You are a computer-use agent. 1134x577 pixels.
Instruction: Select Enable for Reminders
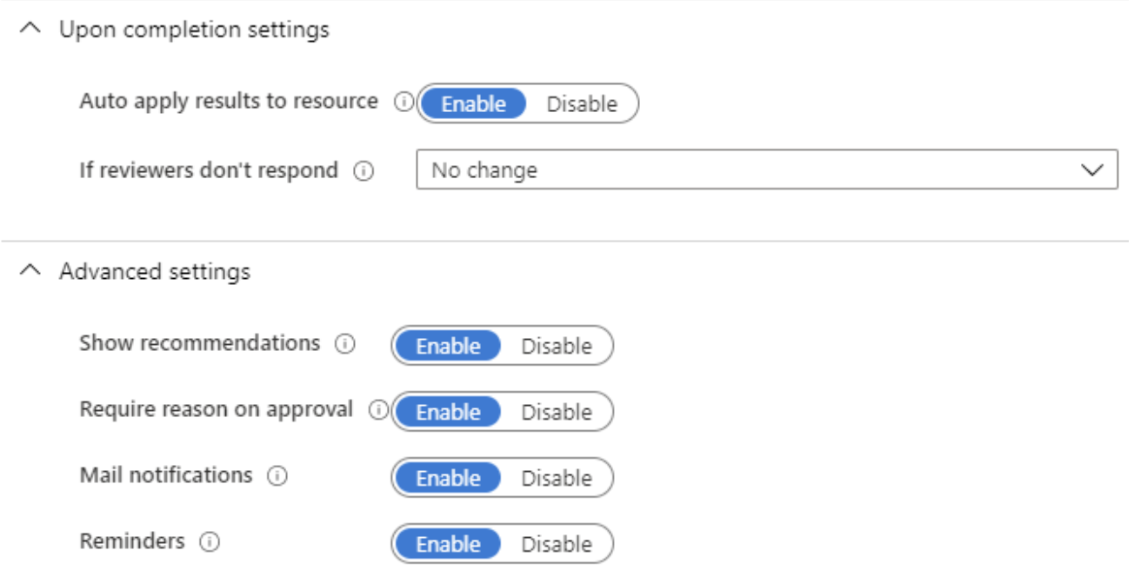coord(448,544)
